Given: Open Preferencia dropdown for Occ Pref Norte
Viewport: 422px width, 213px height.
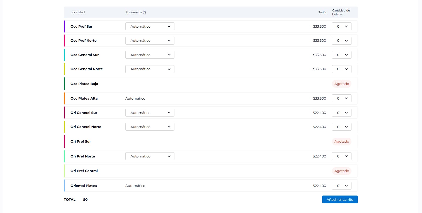Looking at the screenshot, I should (150, 41).
